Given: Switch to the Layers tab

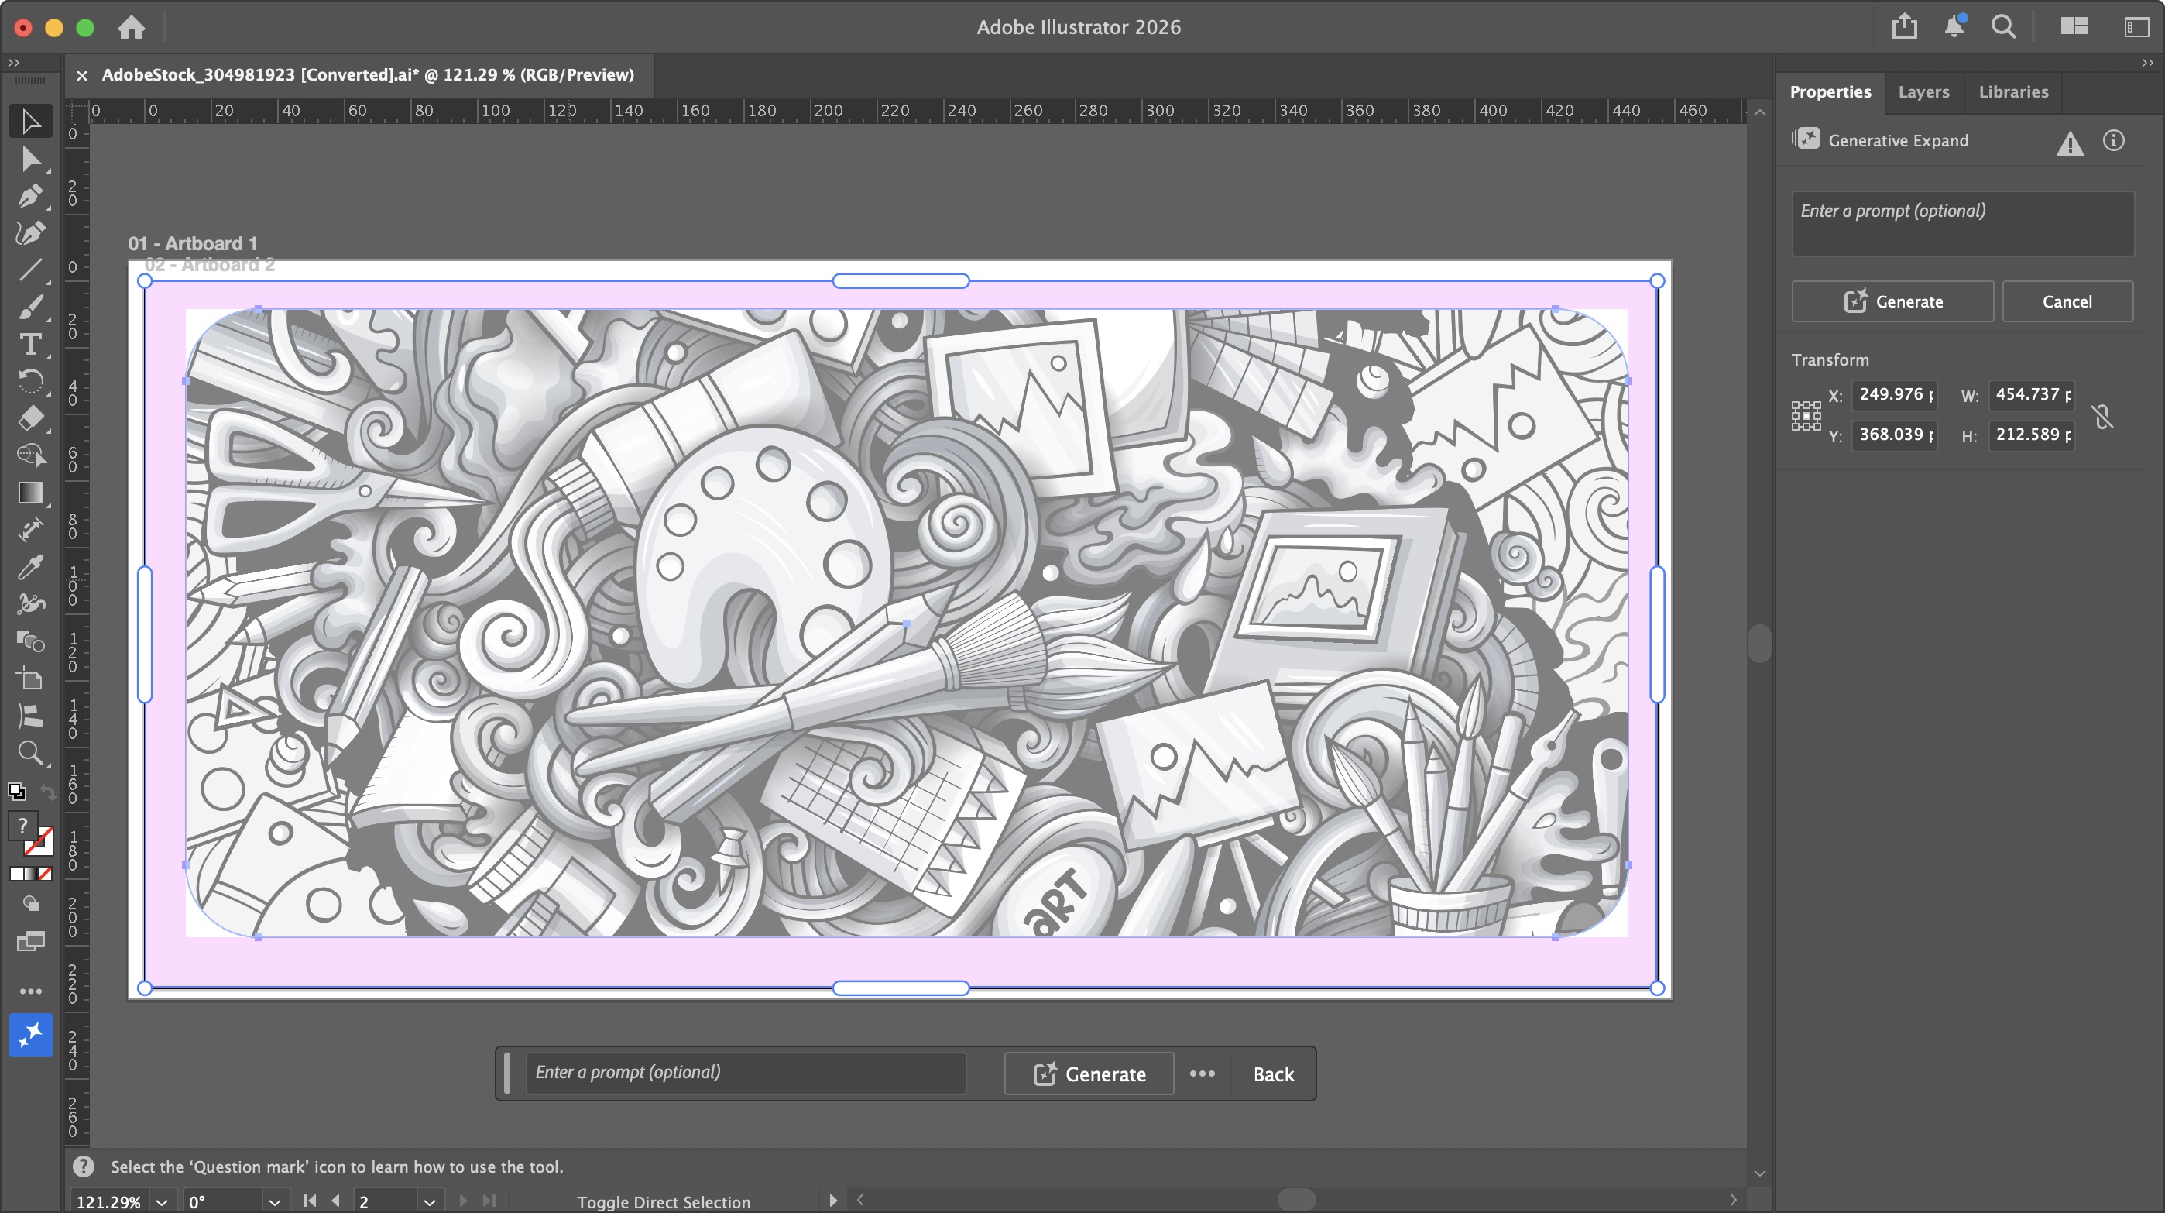Looking at the screenshot, I should coord(1925,91).
